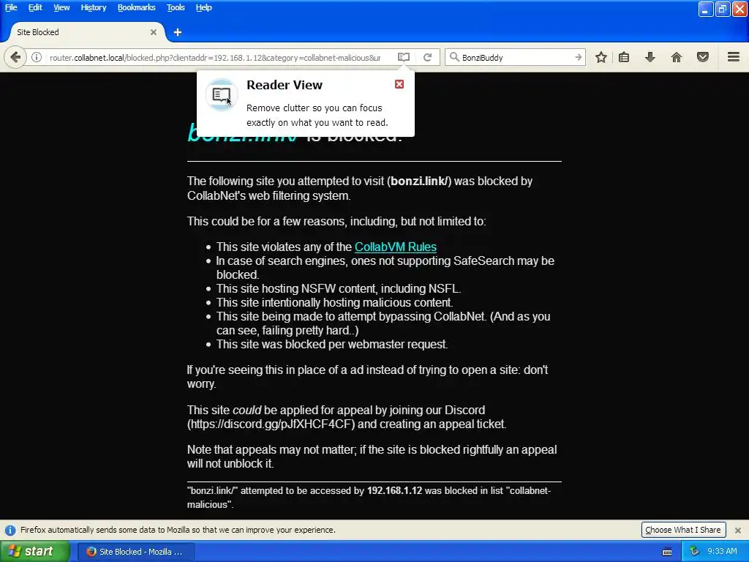Open a new tab
Screen dimensions: 749x562
178,32
